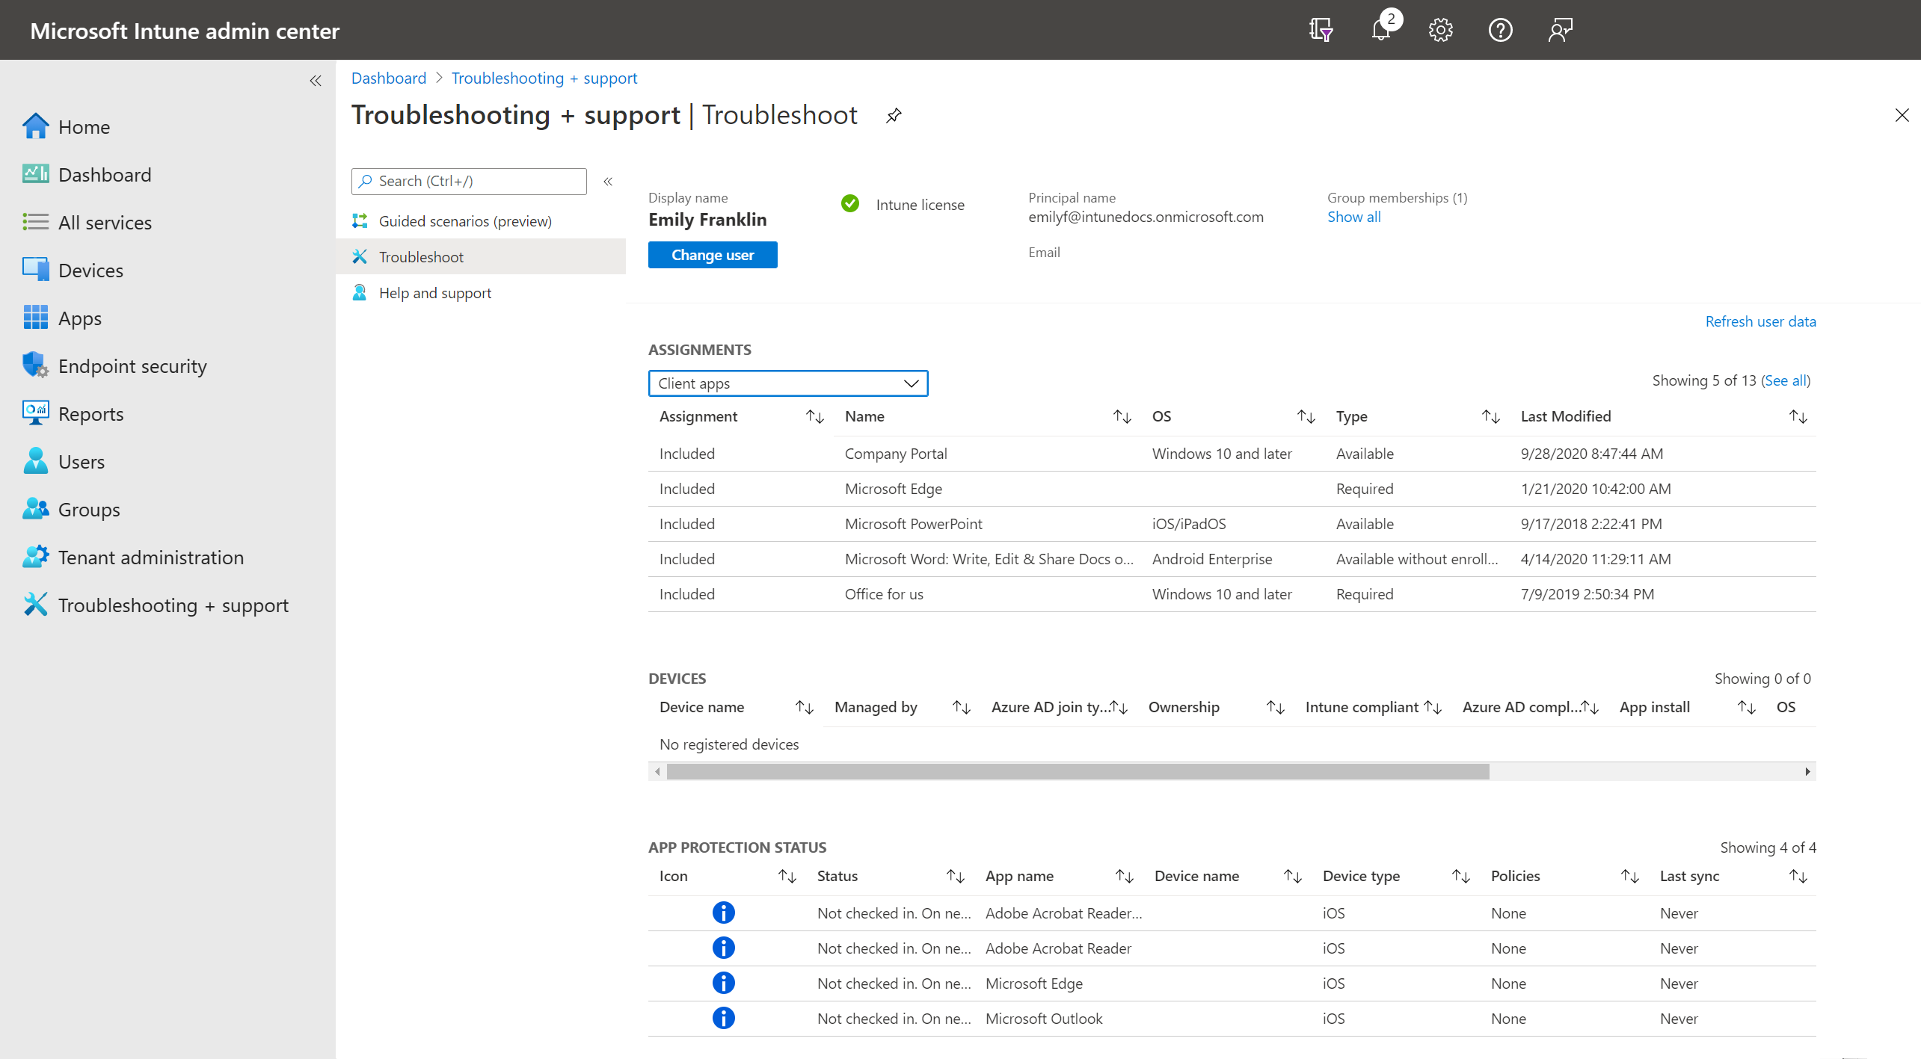This screenshot has height=1059, width=1921.
Task: Click See all assignments link
Action: point(1786,380)
